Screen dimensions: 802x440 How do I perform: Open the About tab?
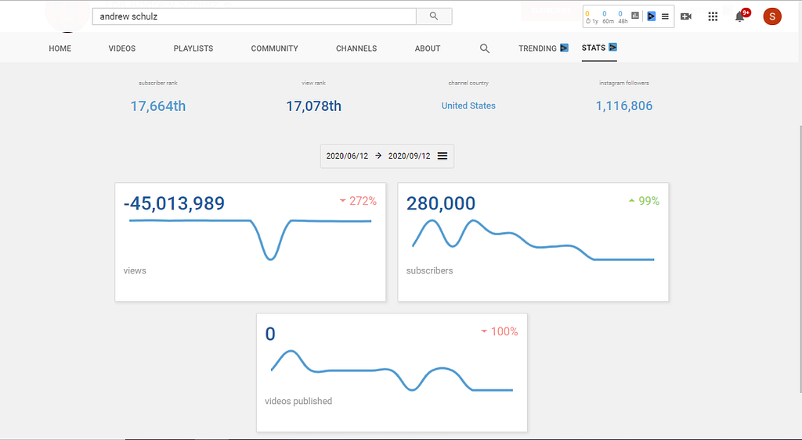[427, 48]
